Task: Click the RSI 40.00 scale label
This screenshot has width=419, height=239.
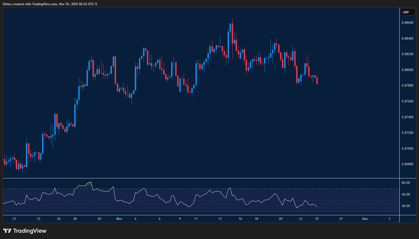Action: click(x=406, y=206)
